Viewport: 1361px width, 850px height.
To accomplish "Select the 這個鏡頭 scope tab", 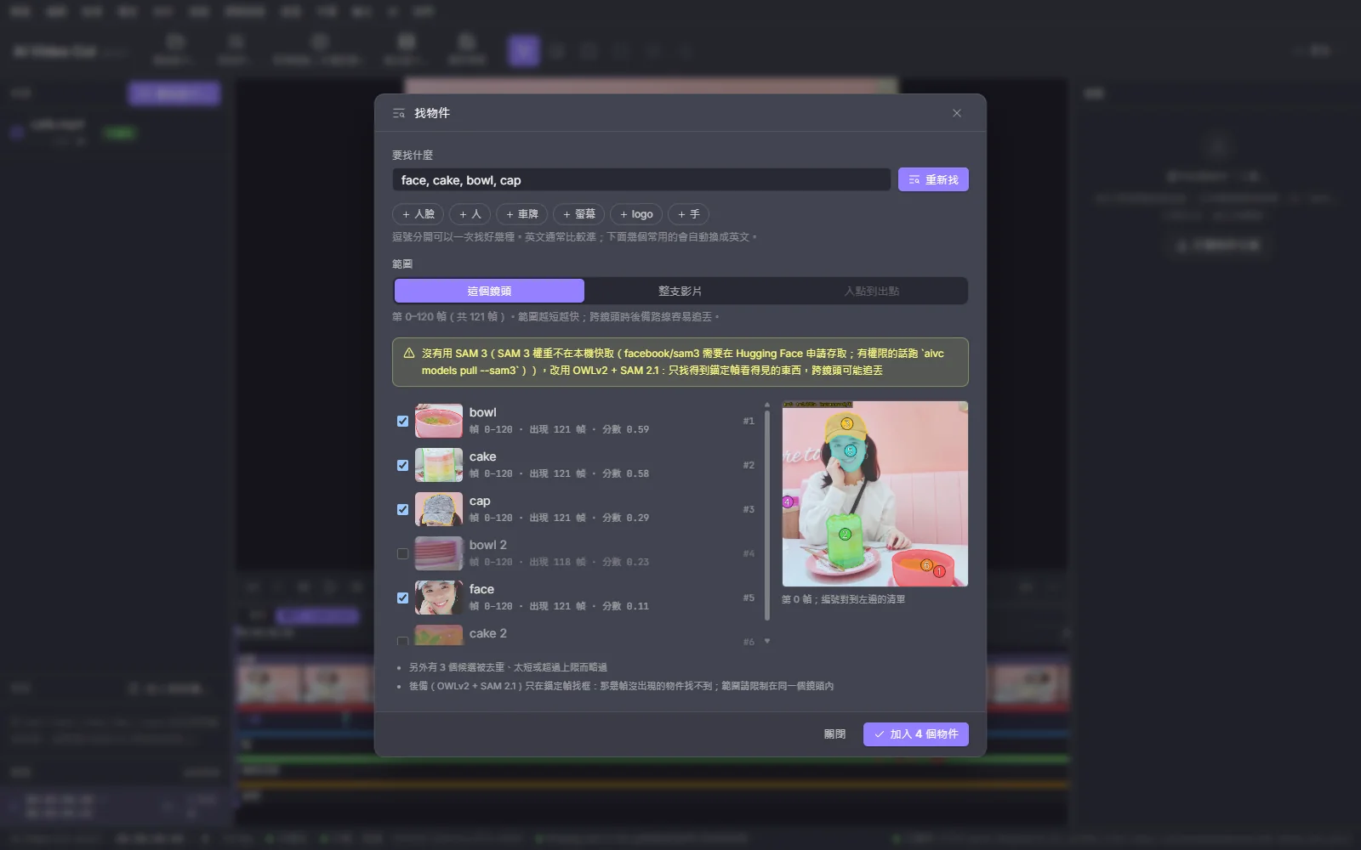I will coord(489,291).
